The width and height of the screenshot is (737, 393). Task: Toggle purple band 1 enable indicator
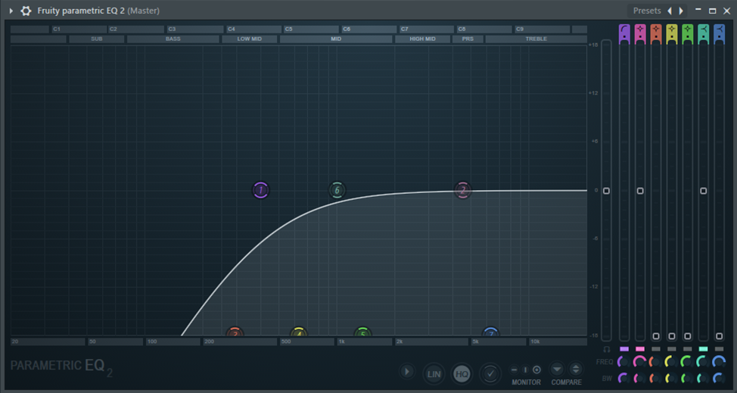(x=624, y=349)
